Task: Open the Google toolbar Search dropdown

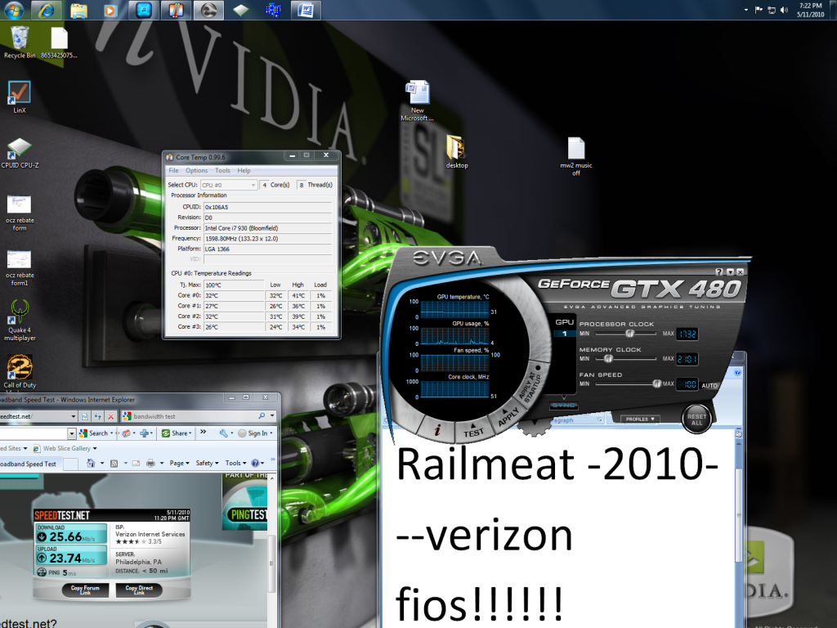Action: 111,433
